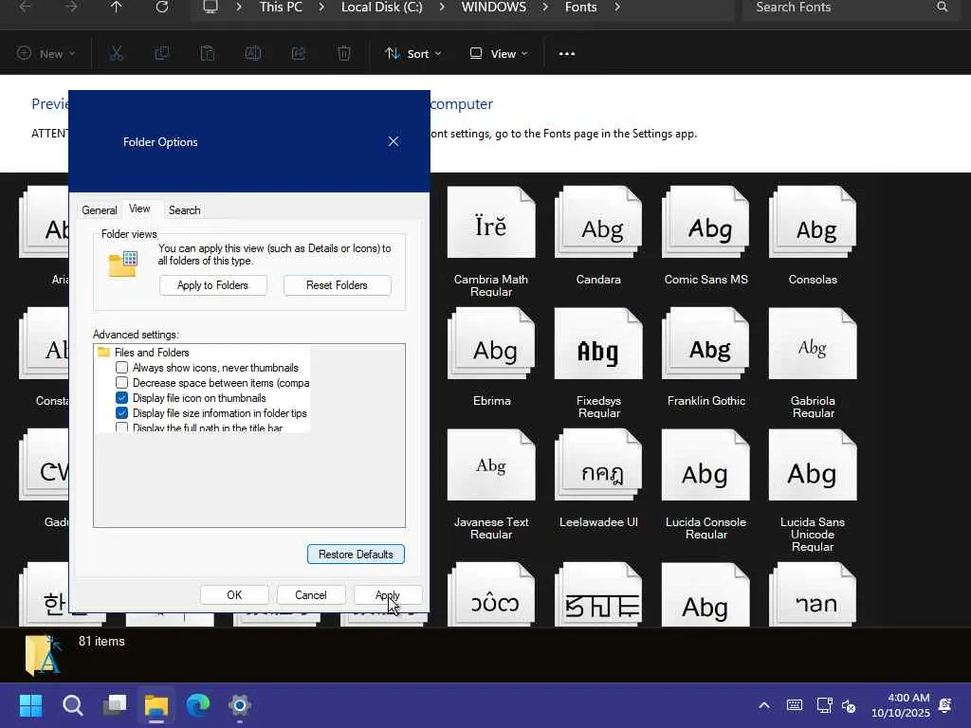Switch to the General tab
971x728 pixels.
click(x=99, y=210)
